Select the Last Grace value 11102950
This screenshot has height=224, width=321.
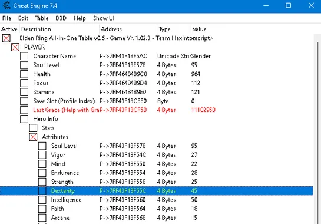click(x=203, y=110)
